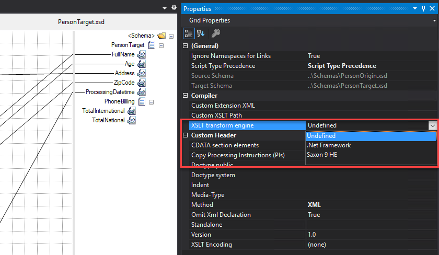Select the Undefined option in the dropdown list
Viewport: 439px width, 255px height.
322,135
